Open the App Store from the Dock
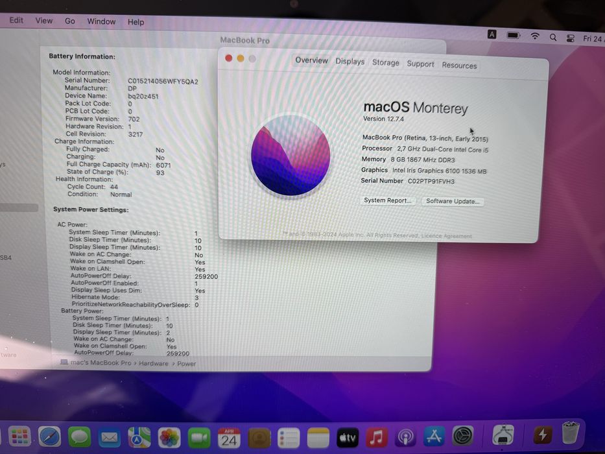Screen dimensions: 605x454 click(x=434, y=436)
